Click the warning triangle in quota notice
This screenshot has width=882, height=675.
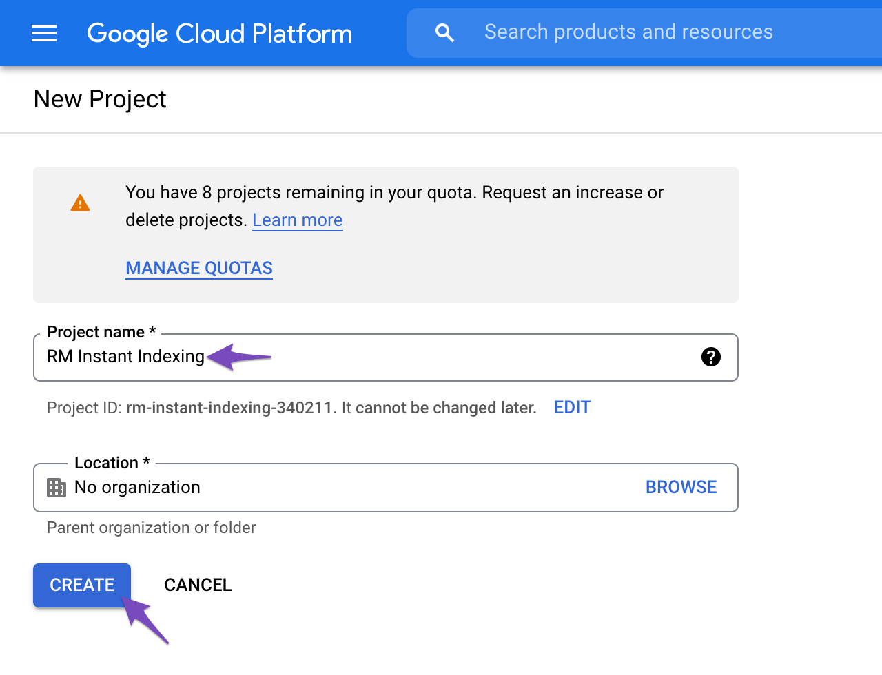(80, 202)
